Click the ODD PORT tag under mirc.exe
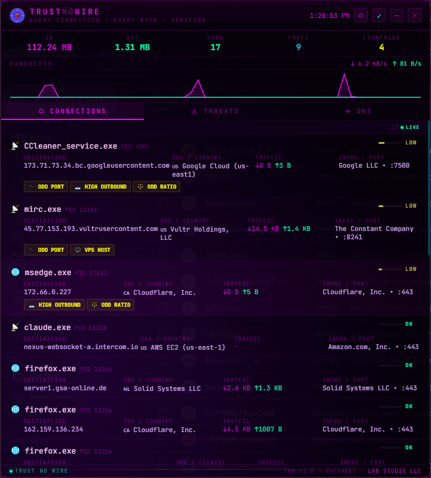The height and width of the screenshot is (478, 431). pos(46,250)
